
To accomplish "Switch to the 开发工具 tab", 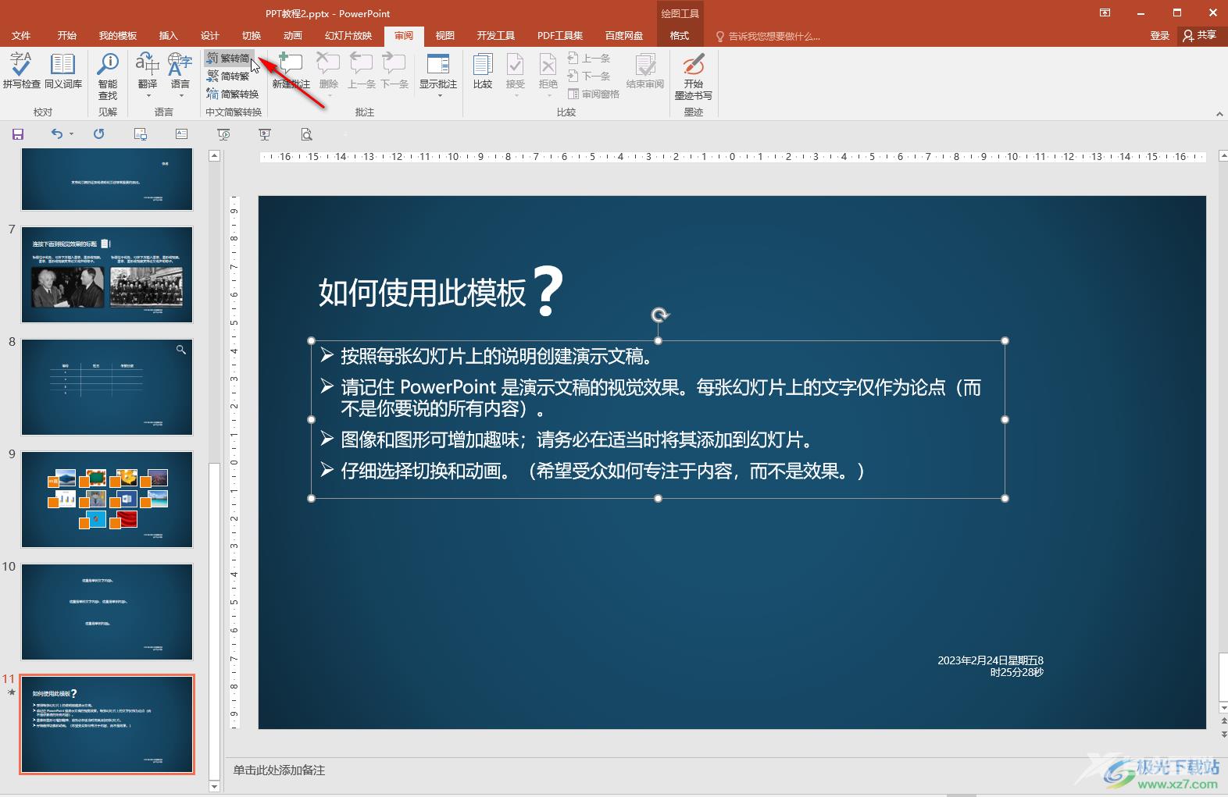I will click(496, 36).
